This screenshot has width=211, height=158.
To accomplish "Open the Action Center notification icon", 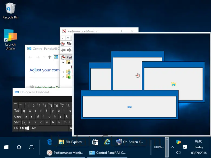I will click(x=185, y=147).
